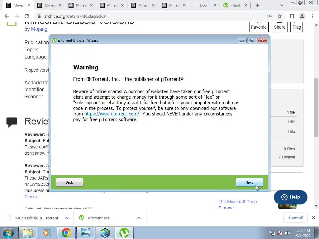
Task: Click the scroll up arrow of the page
Action: [x=316, y=25]
